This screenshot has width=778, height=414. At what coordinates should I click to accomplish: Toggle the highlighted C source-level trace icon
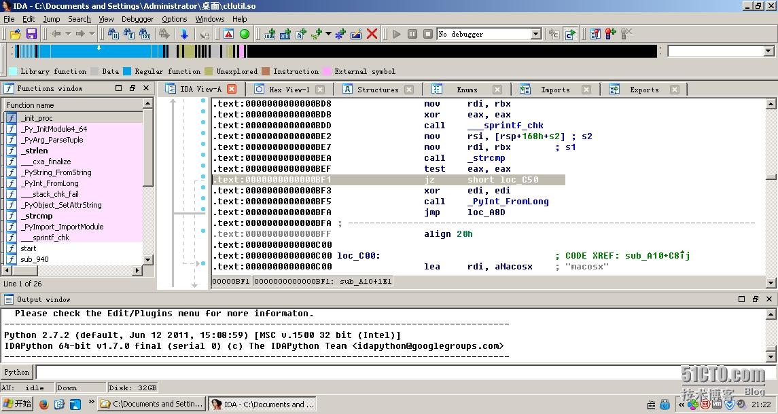pos(570,34)
